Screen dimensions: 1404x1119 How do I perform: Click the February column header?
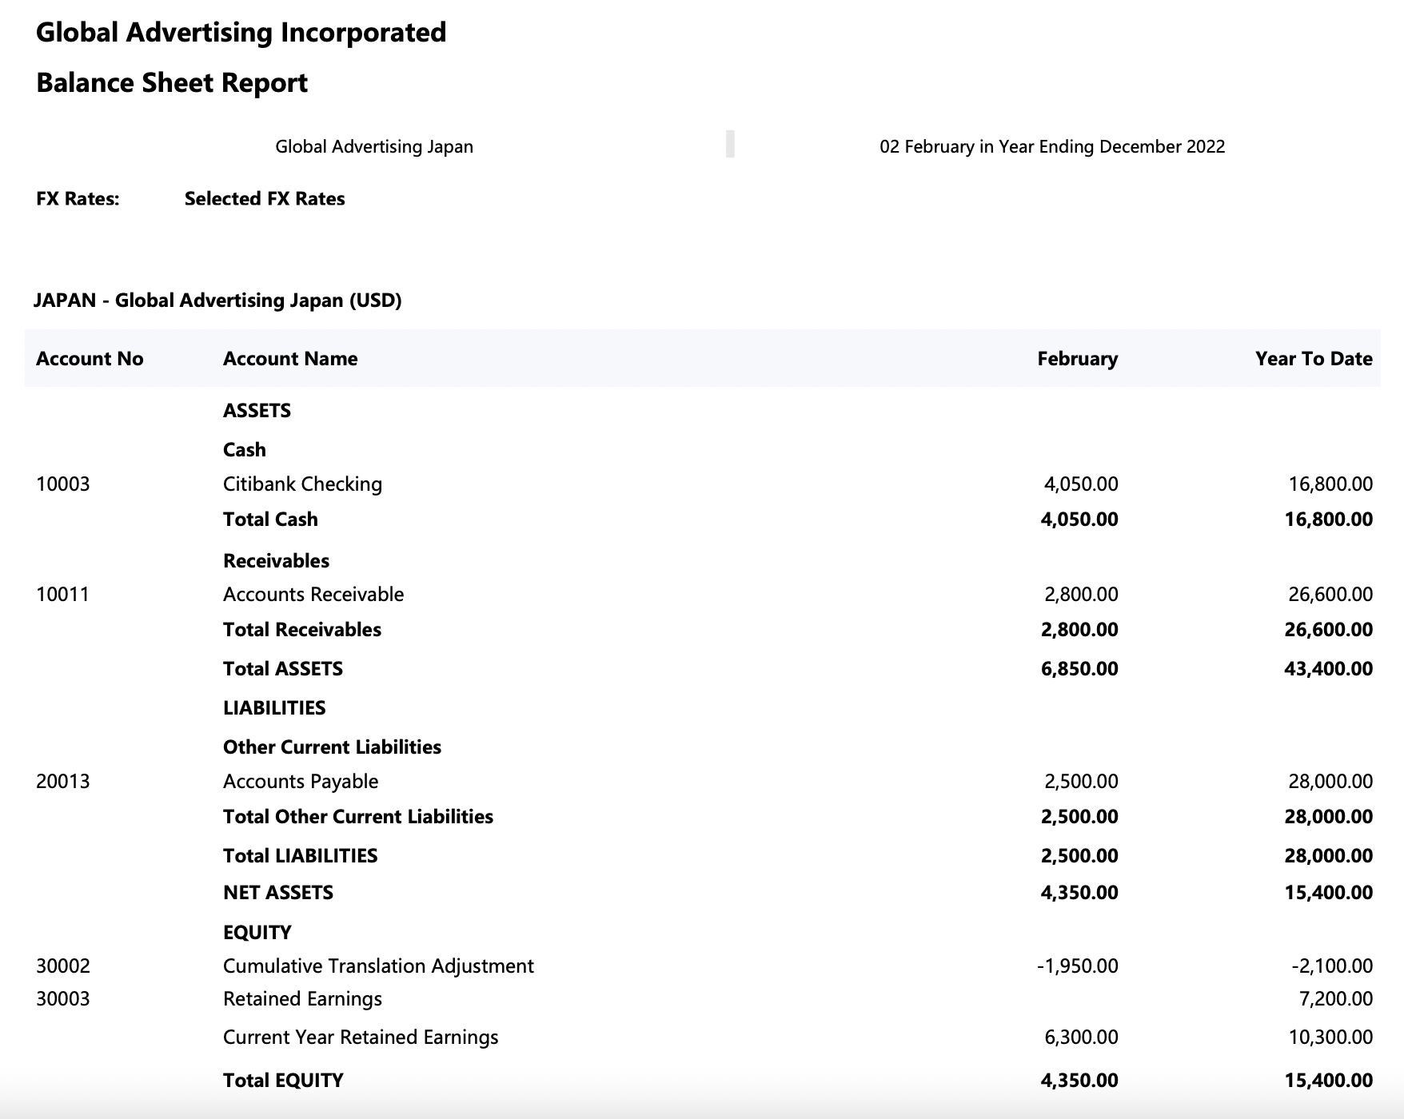1077,359
